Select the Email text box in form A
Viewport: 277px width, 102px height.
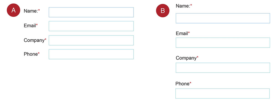(91, 26)
